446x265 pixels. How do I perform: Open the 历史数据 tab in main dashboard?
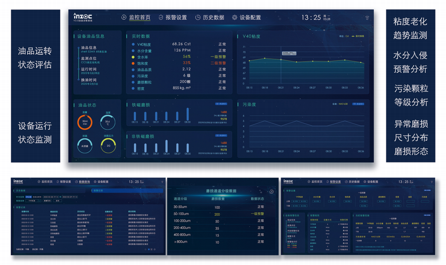[x=213, y=18]
